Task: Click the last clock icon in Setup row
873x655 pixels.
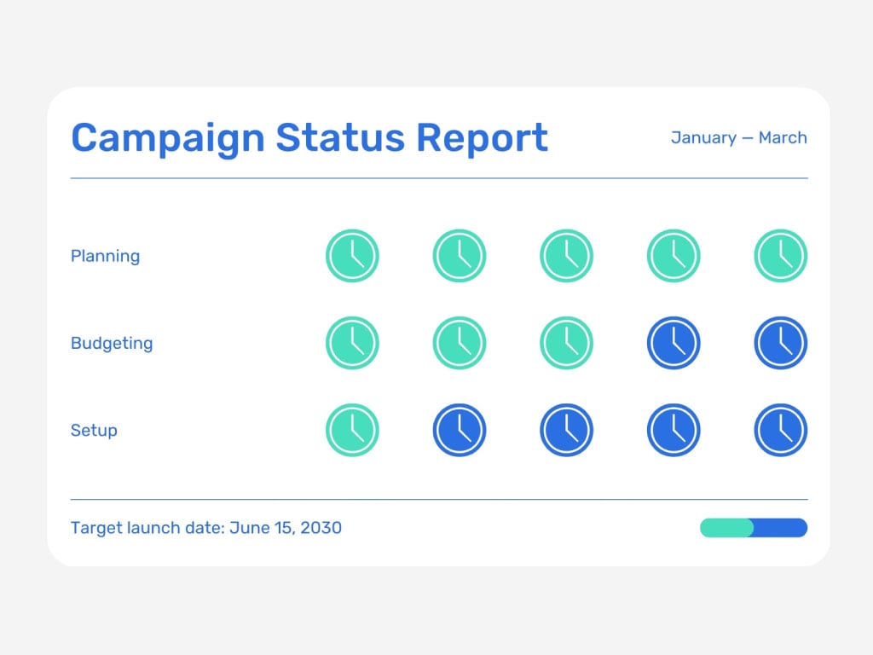Action: (780, 430)
